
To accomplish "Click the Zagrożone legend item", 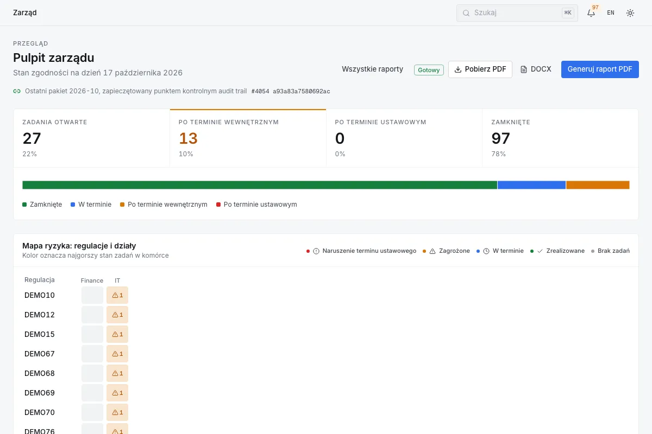I will [x=446, y=251].
